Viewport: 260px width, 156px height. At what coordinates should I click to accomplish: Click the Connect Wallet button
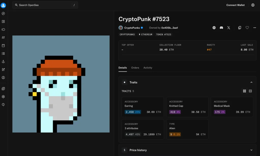click(235, 5)
